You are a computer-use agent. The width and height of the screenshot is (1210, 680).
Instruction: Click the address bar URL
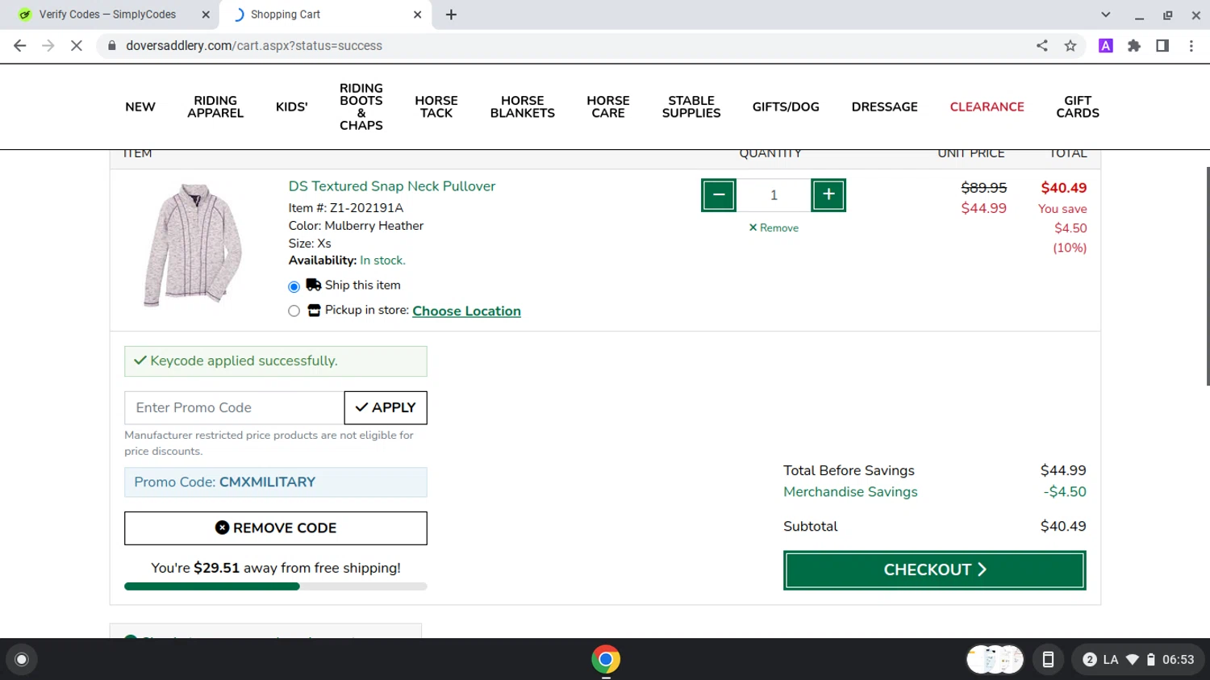[254, 46]
